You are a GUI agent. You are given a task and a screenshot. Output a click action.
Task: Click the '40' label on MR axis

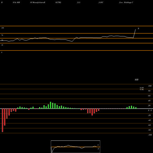coord(149,101)
